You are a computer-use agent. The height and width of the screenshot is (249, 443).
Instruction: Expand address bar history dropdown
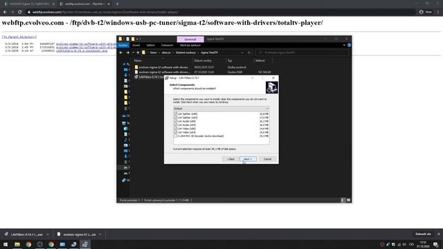tap(242, 53)
